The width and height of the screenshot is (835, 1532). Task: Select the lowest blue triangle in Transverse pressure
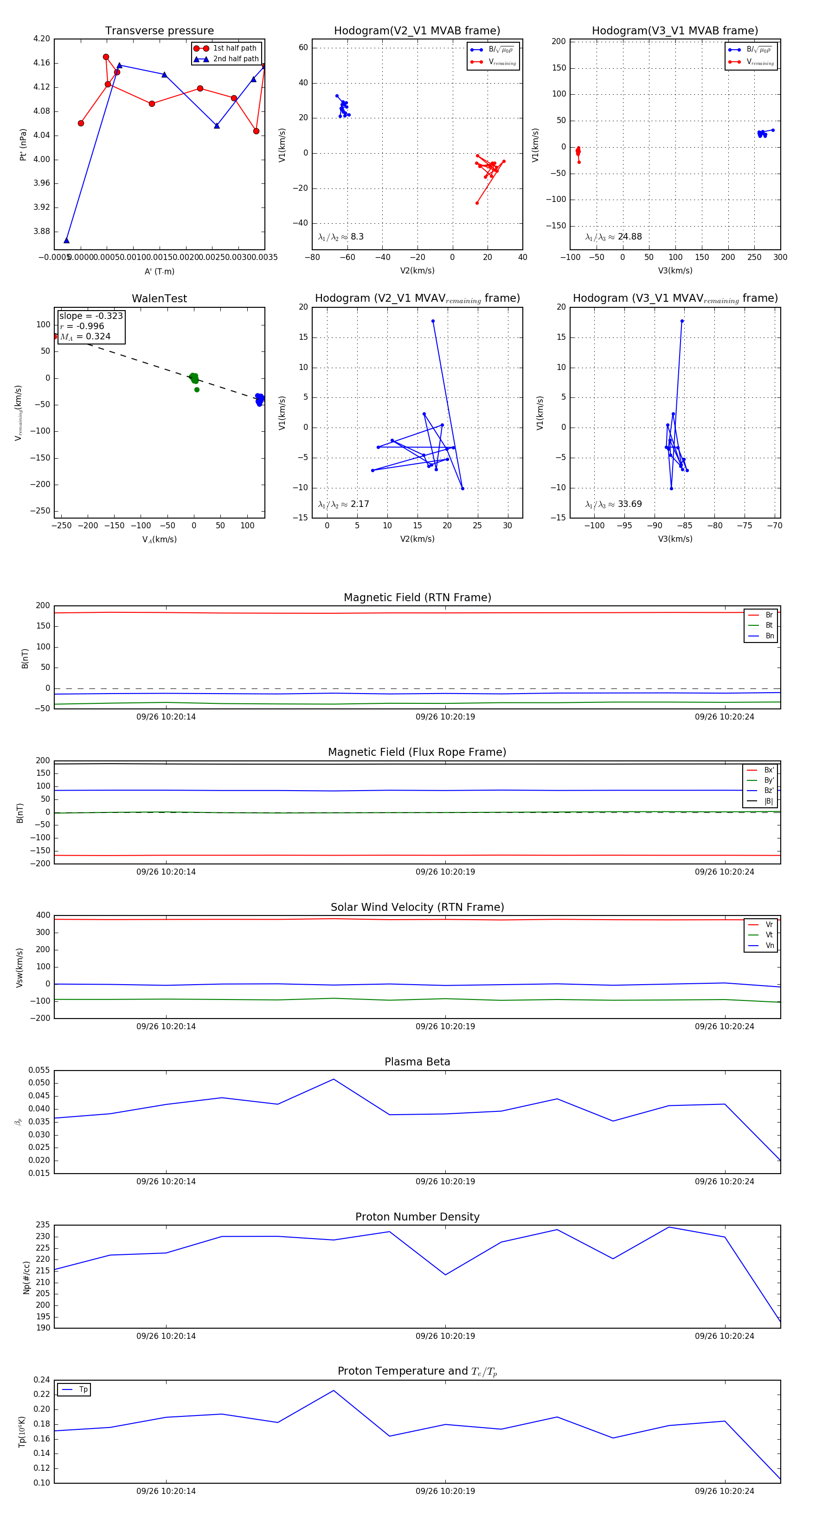(66, 240)
